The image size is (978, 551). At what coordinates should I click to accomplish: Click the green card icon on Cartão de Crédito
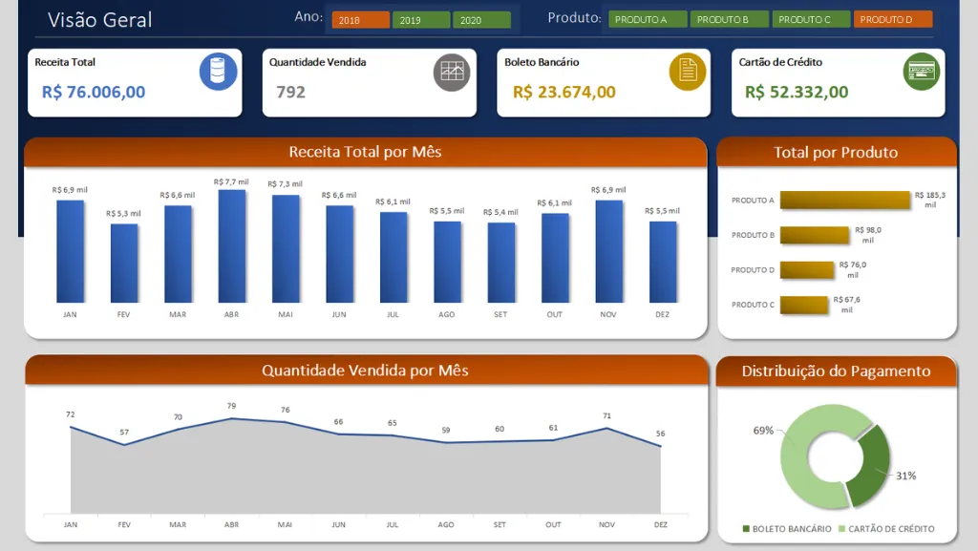point(922,72)
